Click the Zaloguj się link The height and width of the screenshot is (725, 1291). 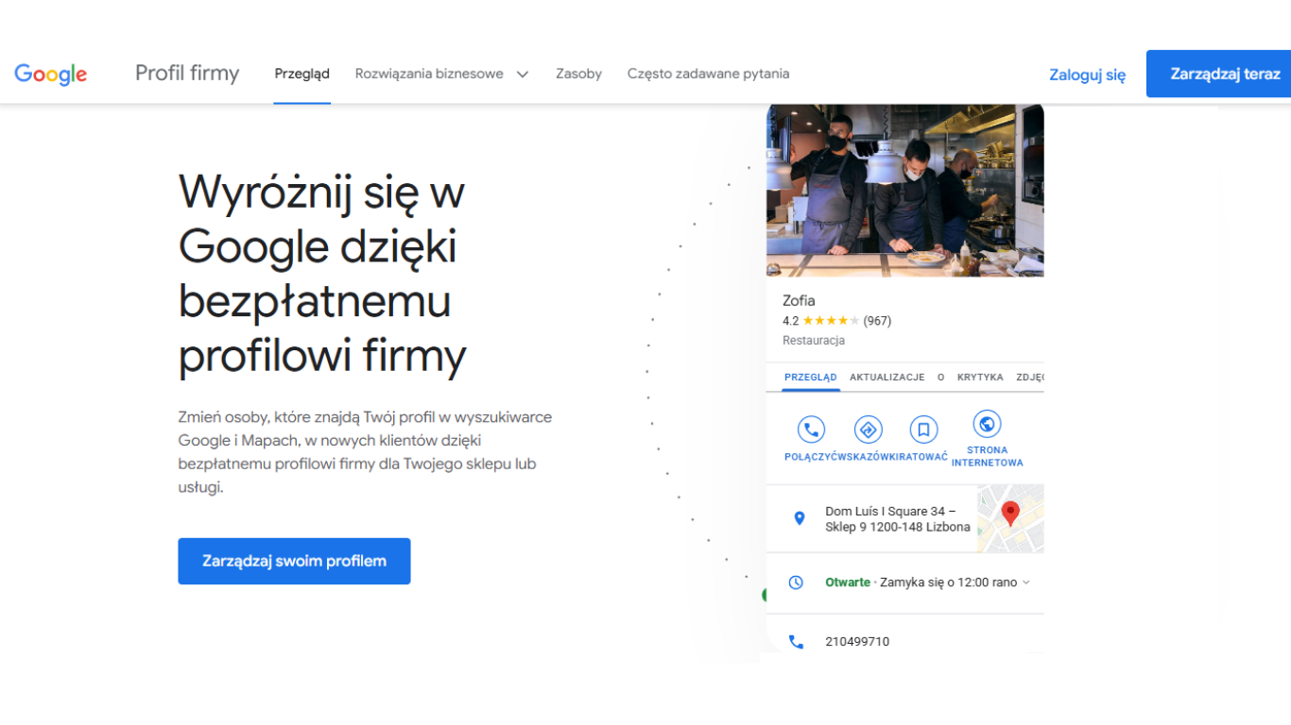coord(1087,75)
